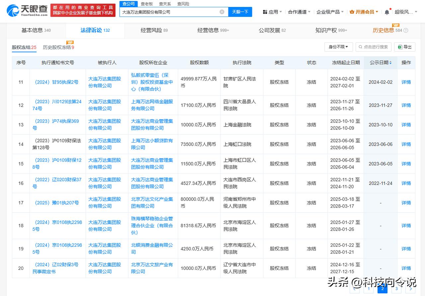
Task: Clear the search box with the X icon
Action: (222, 12)
